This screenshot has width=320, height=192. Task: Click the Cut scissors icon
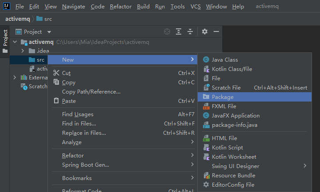(x=56, y=73)
